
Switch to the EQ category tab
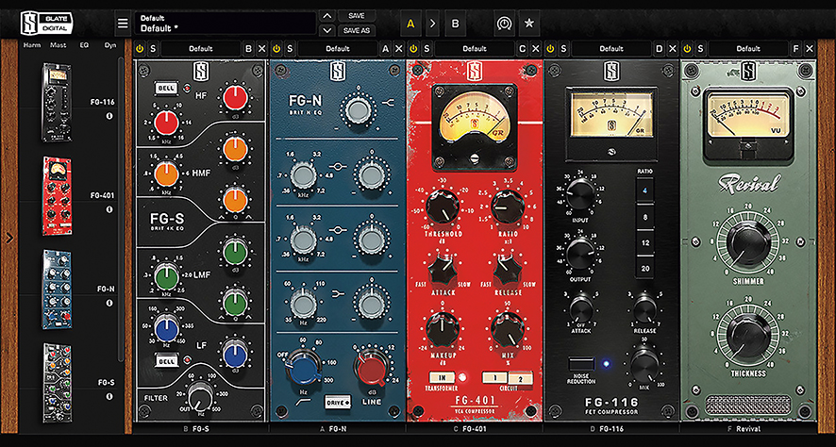(x=84, y=46)
